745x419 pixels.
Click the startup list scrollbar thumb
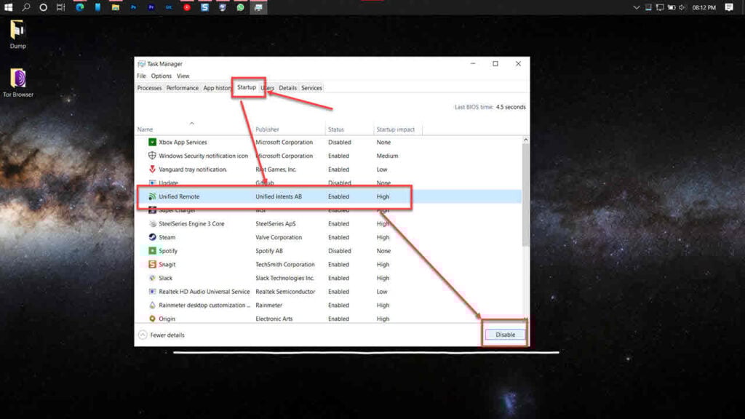click(525, 194)
